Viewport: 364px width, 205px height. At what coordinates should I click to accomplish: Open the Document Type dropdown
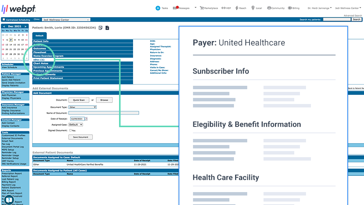coord(82,107)
